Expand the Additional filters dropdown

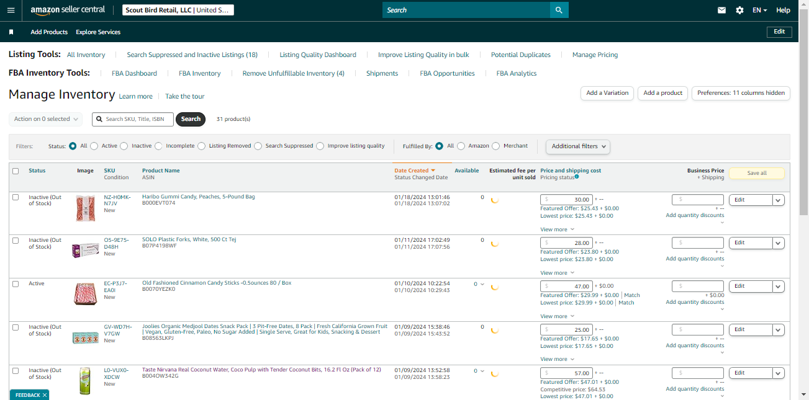tap(578, 146)
